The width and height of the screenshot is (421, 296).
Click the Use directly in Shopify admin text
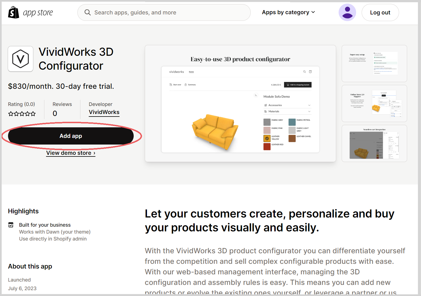pyautogui.click(x=53, y=239)
